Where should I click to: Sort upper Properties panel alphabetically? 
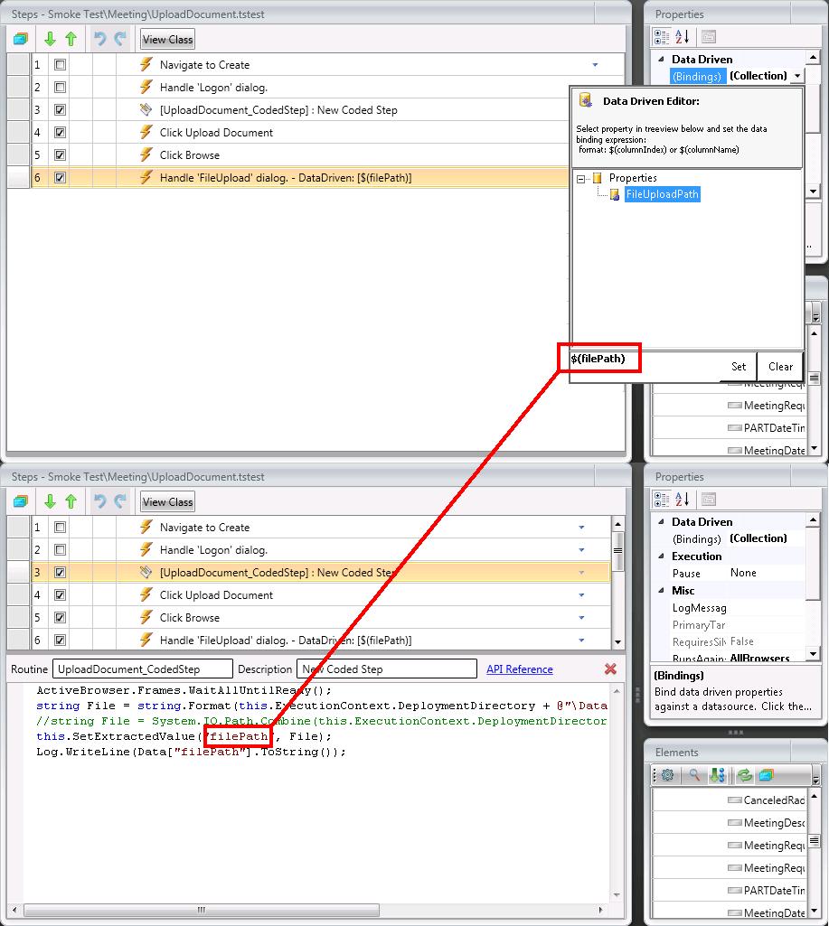(x=682, y=37)
